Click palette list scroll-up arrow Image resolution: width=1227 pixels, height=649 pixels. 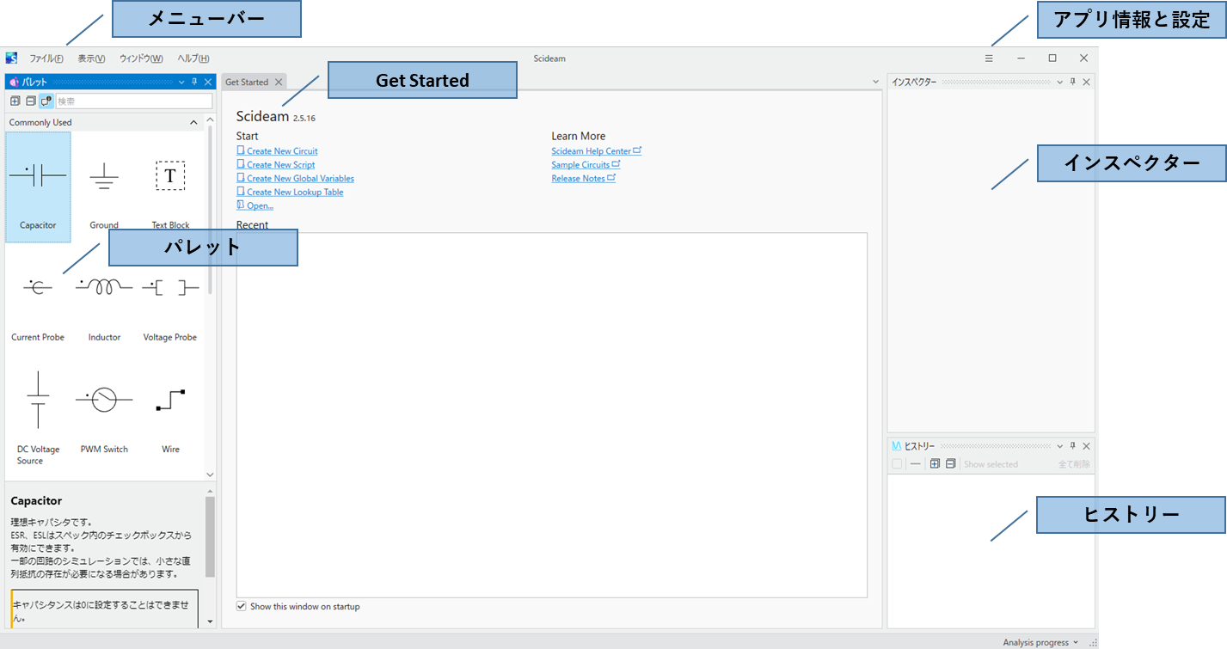(x=210, y=119)
